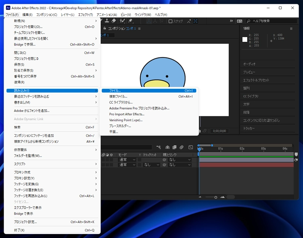Select the Eraser tool
The width and height of the screenshot is (303, 238).
tap(114, 21)
